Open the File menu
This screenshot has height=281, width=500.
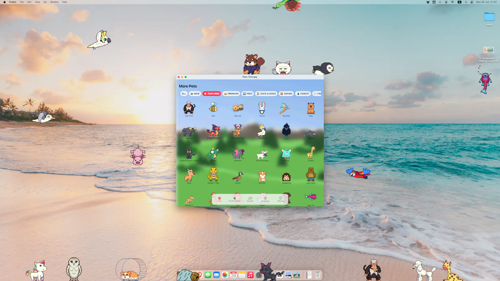(22, 2)
